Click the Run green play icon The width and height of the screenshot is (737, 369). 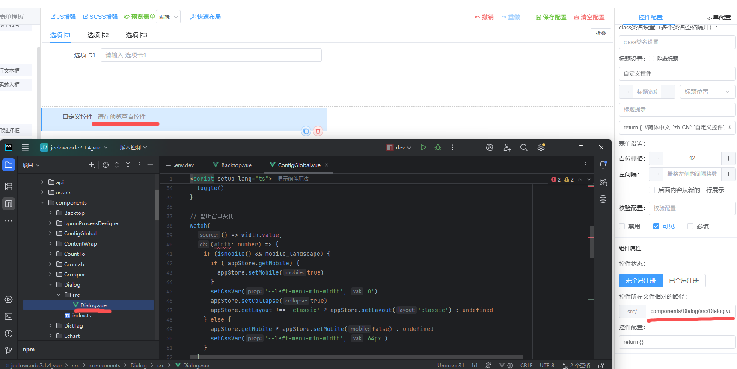click(423, 147)
